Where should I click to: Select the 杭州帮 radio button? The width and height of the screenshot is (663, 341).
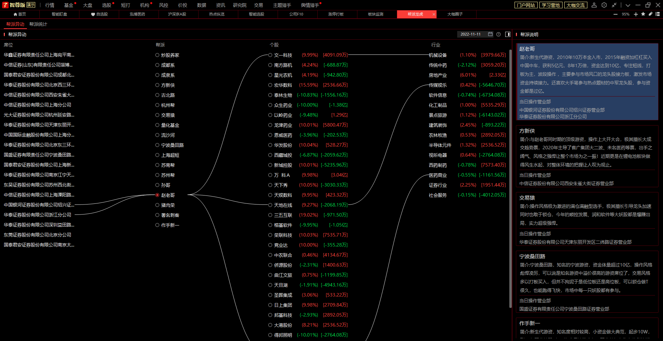coord(157,105)
